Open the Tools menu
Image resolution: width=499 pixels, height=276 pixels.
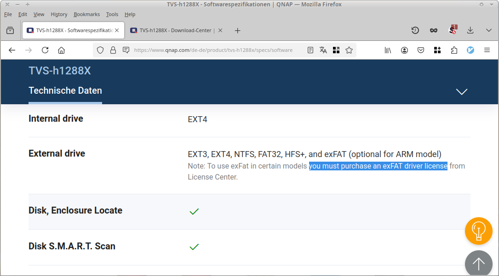[x=112, y=14]
